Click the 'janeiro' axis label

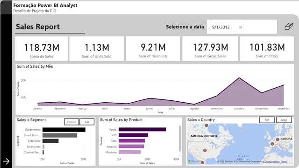37,108
